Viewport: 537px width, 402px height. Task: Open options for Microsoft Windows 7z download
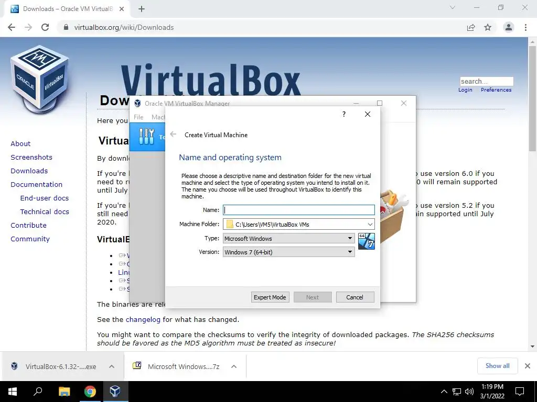[x=234, y=366]
